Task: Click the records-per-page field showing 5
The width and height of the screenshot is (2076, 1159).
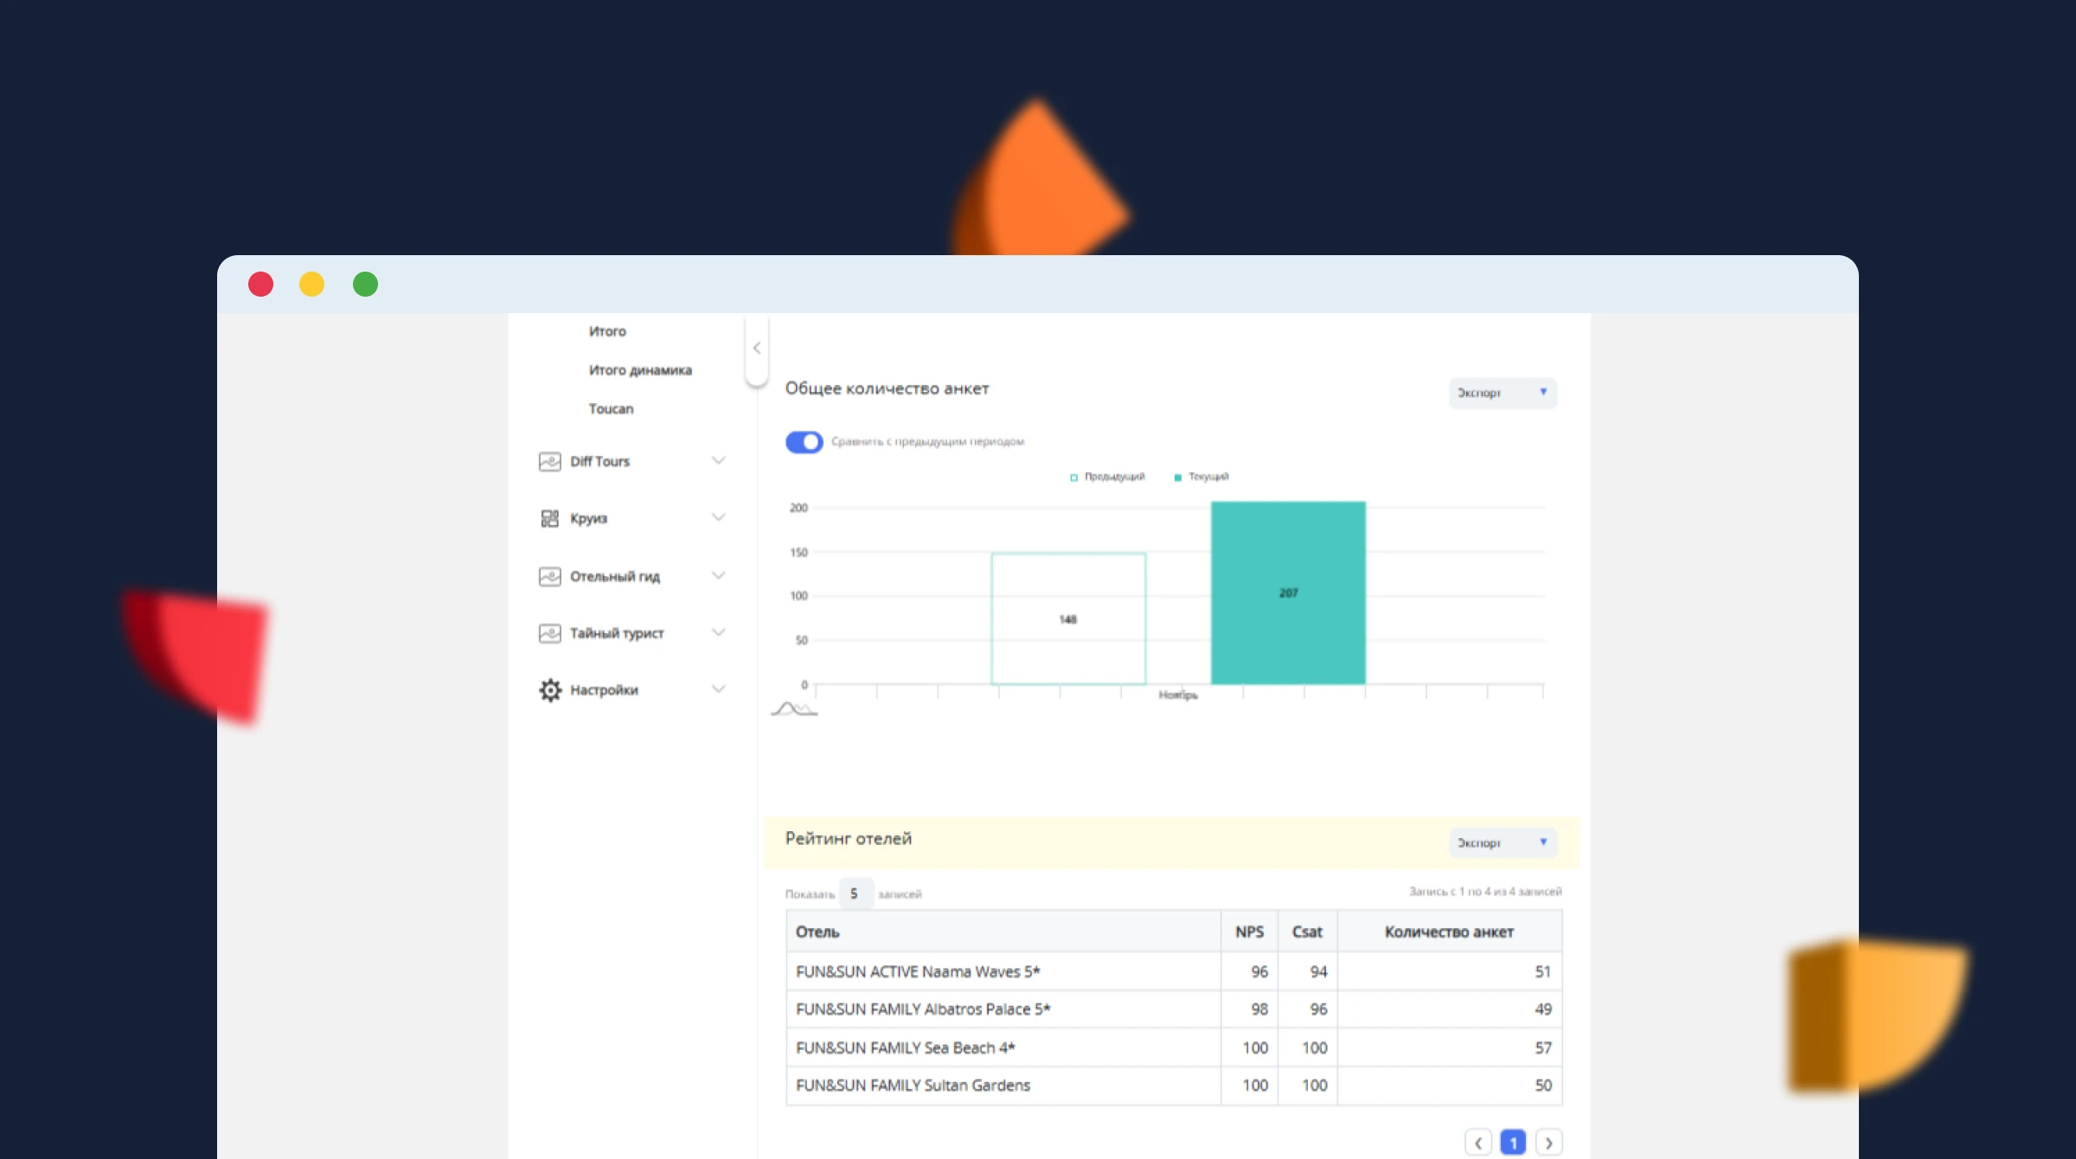Action: (855, 893)
